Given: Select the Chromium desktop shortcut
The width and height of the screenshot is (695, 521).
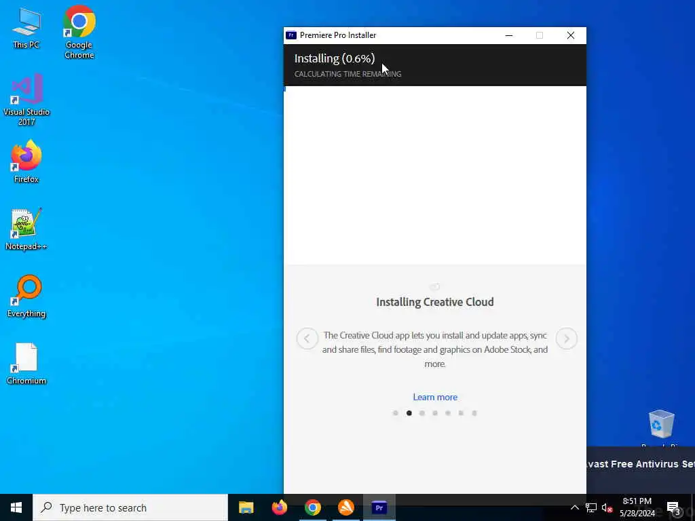Looking at the screenshot, I should 26,364.
